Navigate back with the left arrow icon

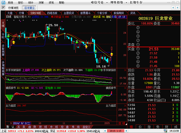point(173,8)
